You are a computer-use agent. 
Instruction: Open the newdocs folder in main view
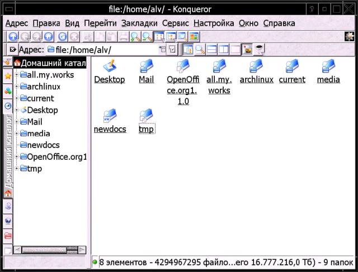110,122
